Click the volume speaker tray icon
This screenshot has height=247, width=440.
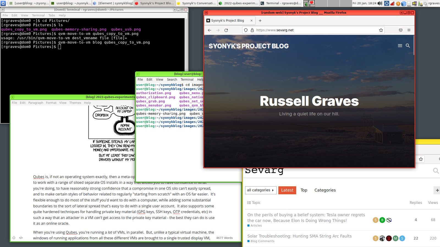tap(380, 3)
